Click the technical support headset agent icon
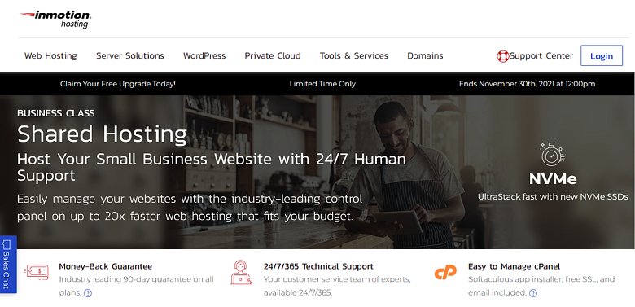Screen dimensions: 635x307 (x=241, y=272)
